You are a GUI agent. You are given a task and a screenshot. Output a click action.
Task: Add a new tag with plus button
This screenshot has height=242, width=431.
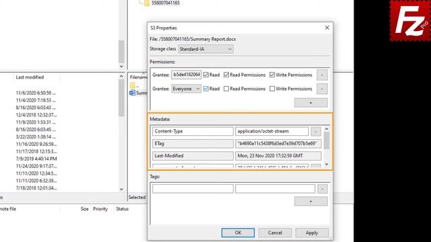pyautogui.click(x=311, y=202)
